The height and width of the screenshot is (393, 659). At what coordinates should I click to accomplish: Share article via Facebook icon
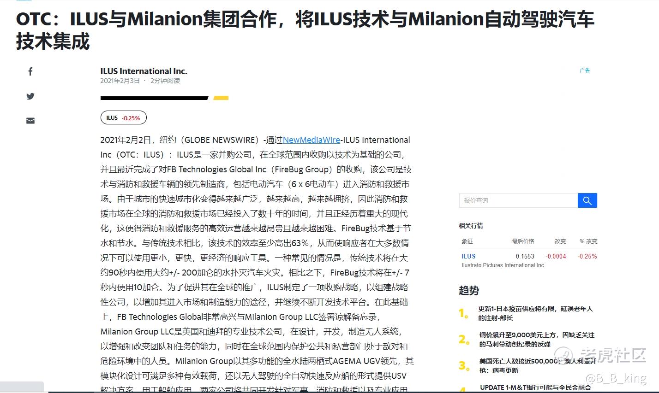30,71
